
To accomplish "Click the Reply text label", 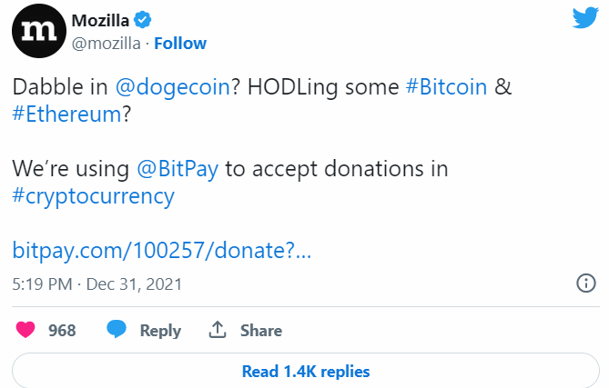I will click(160, 331).
